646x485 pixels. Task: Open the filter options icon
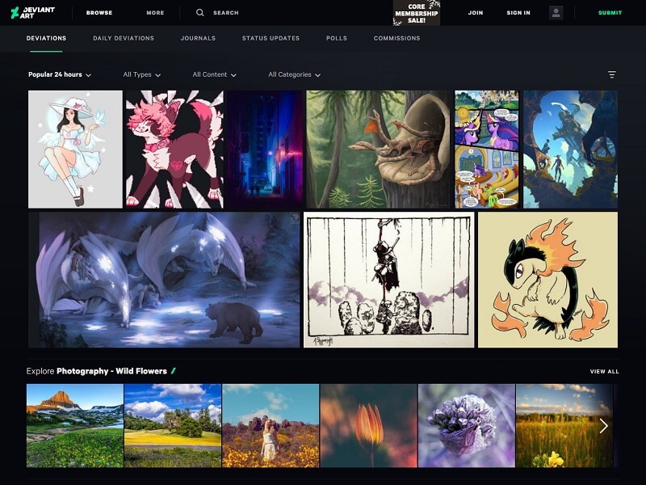click(x=612, y=74)
